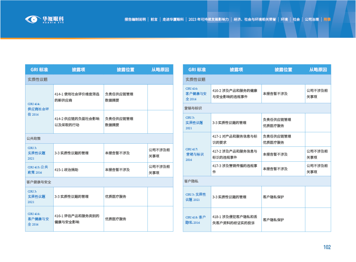Open the 走进华厦眼科 nav item
The height and width of the screenshot is (262, 356).
coord(173,19)
